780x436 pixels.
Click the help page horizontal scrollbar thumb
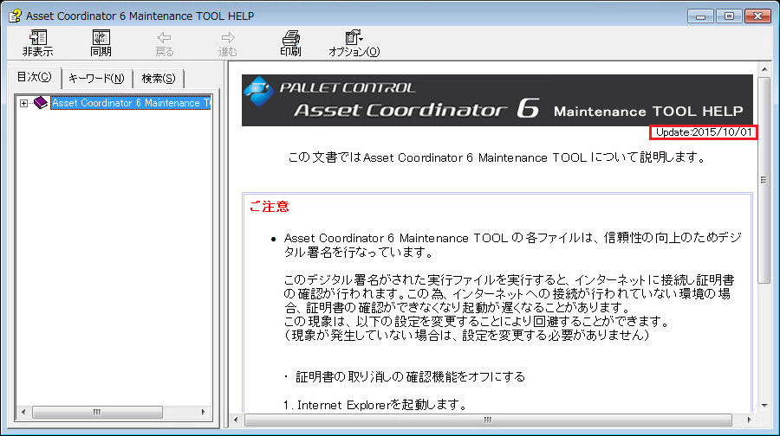tap(488, 420)
